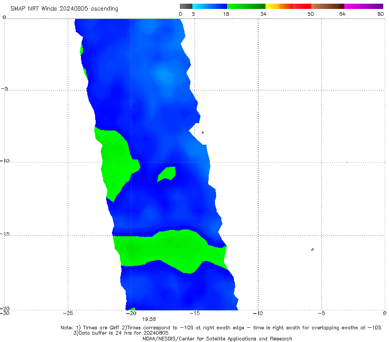Click the '-10' latitude label on left axis
Image resolution: width=389 pixels, height=342 pixels.
pyautogui.click(x=5, y=160)
